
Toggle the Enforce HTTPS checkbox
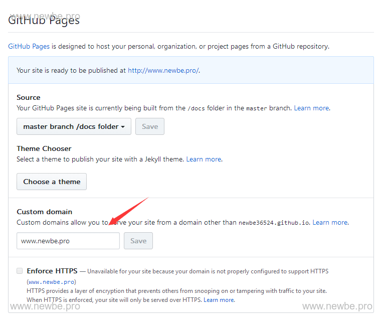click(20, 271)
